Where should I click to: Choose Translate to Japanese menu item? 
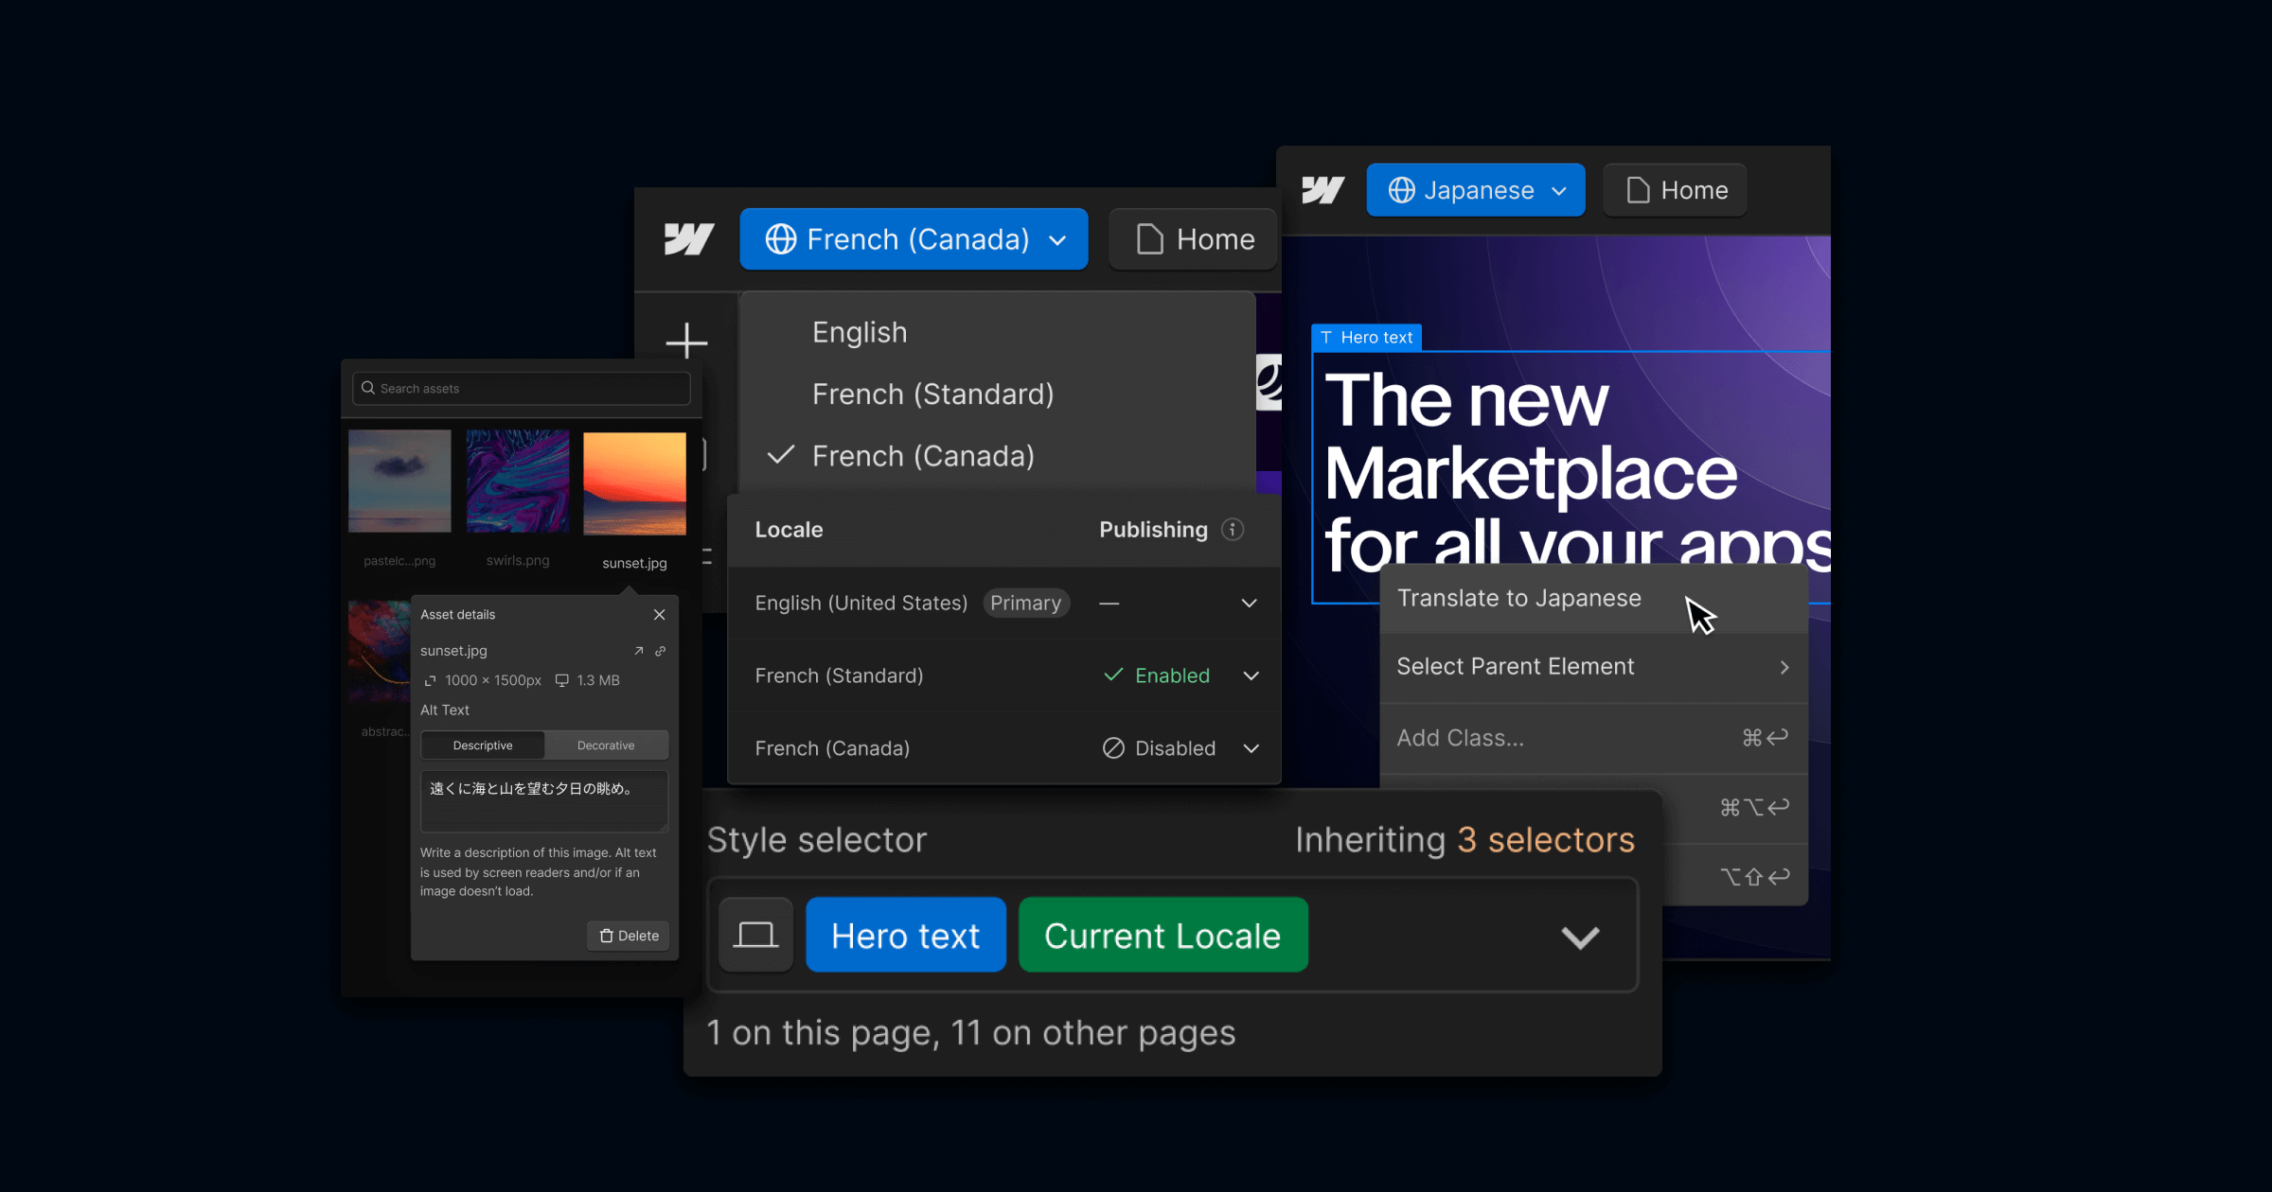click(1518, 599)
